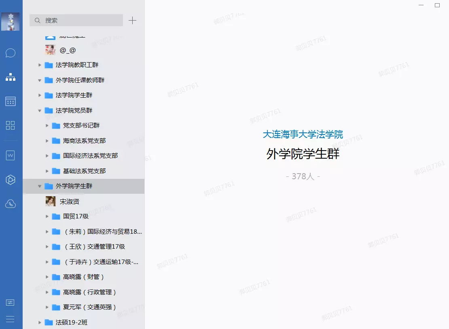The width and height of the screenshot is (449, 329).
Task: Click the plus icon beside search
Action: tap(132, 21)
